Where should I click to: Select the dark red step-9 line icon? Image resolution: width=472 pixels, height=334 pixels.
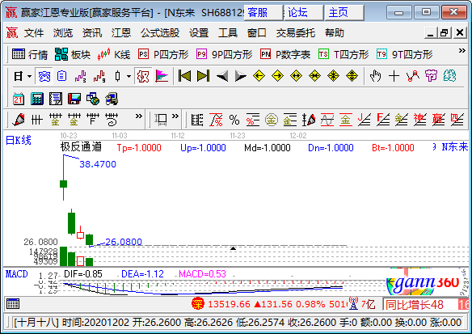[x=99, y=76]
